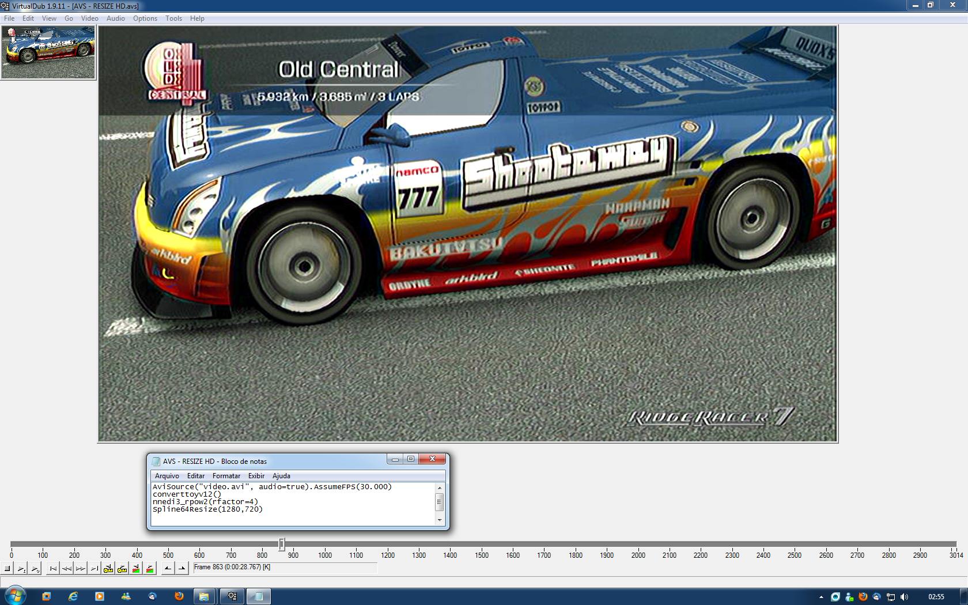The width and height of the screenshot is (968, 605).
Task: Jump to the end of the video
Action: click(94, 569)
